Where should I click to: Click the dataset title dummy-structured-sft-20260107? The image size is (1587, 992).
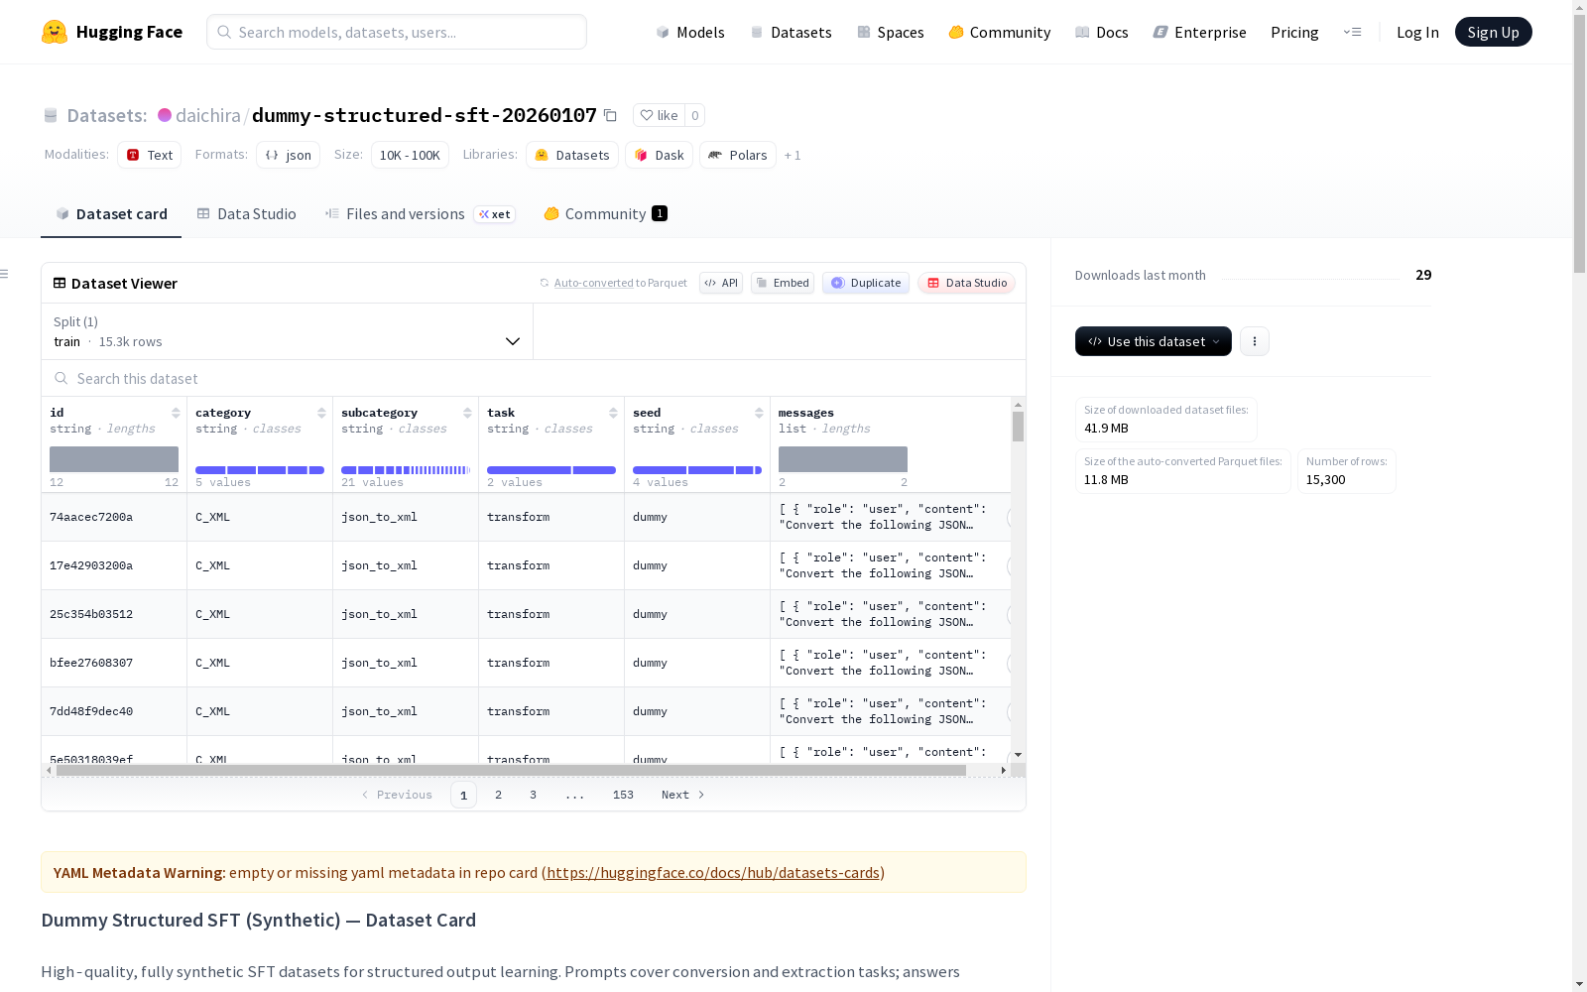click(x=425, y=116)
